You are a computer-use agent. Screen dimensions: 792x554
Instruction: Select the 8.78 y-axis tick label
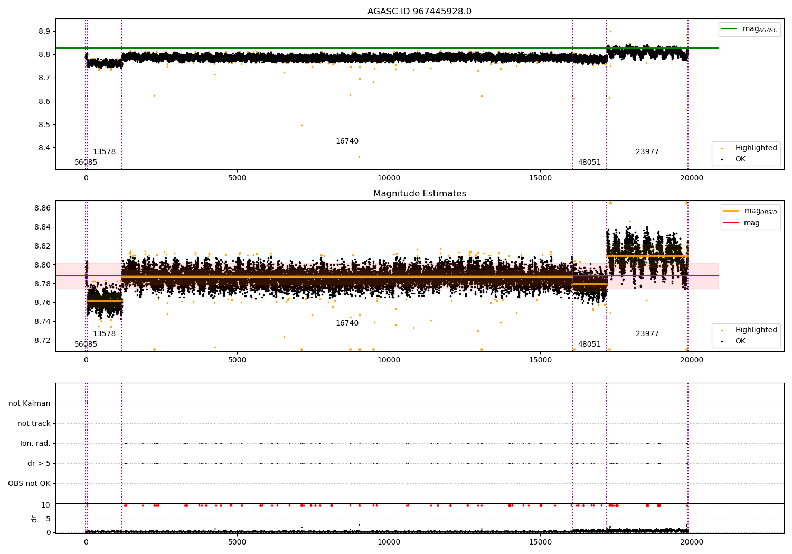pyautogui.click(x=42, y=284)
